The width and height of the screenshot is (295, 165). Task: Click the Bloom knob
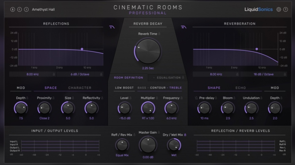(228, 108)
